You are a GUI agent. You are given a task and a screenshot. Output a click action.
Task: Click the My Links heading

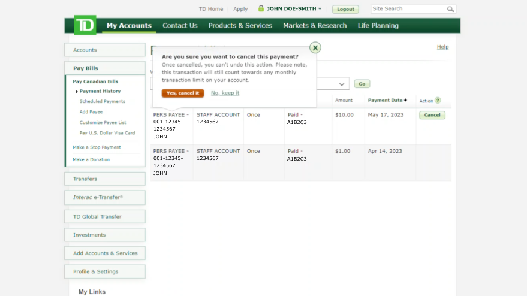pyautogui.click(x=92, y=292)
